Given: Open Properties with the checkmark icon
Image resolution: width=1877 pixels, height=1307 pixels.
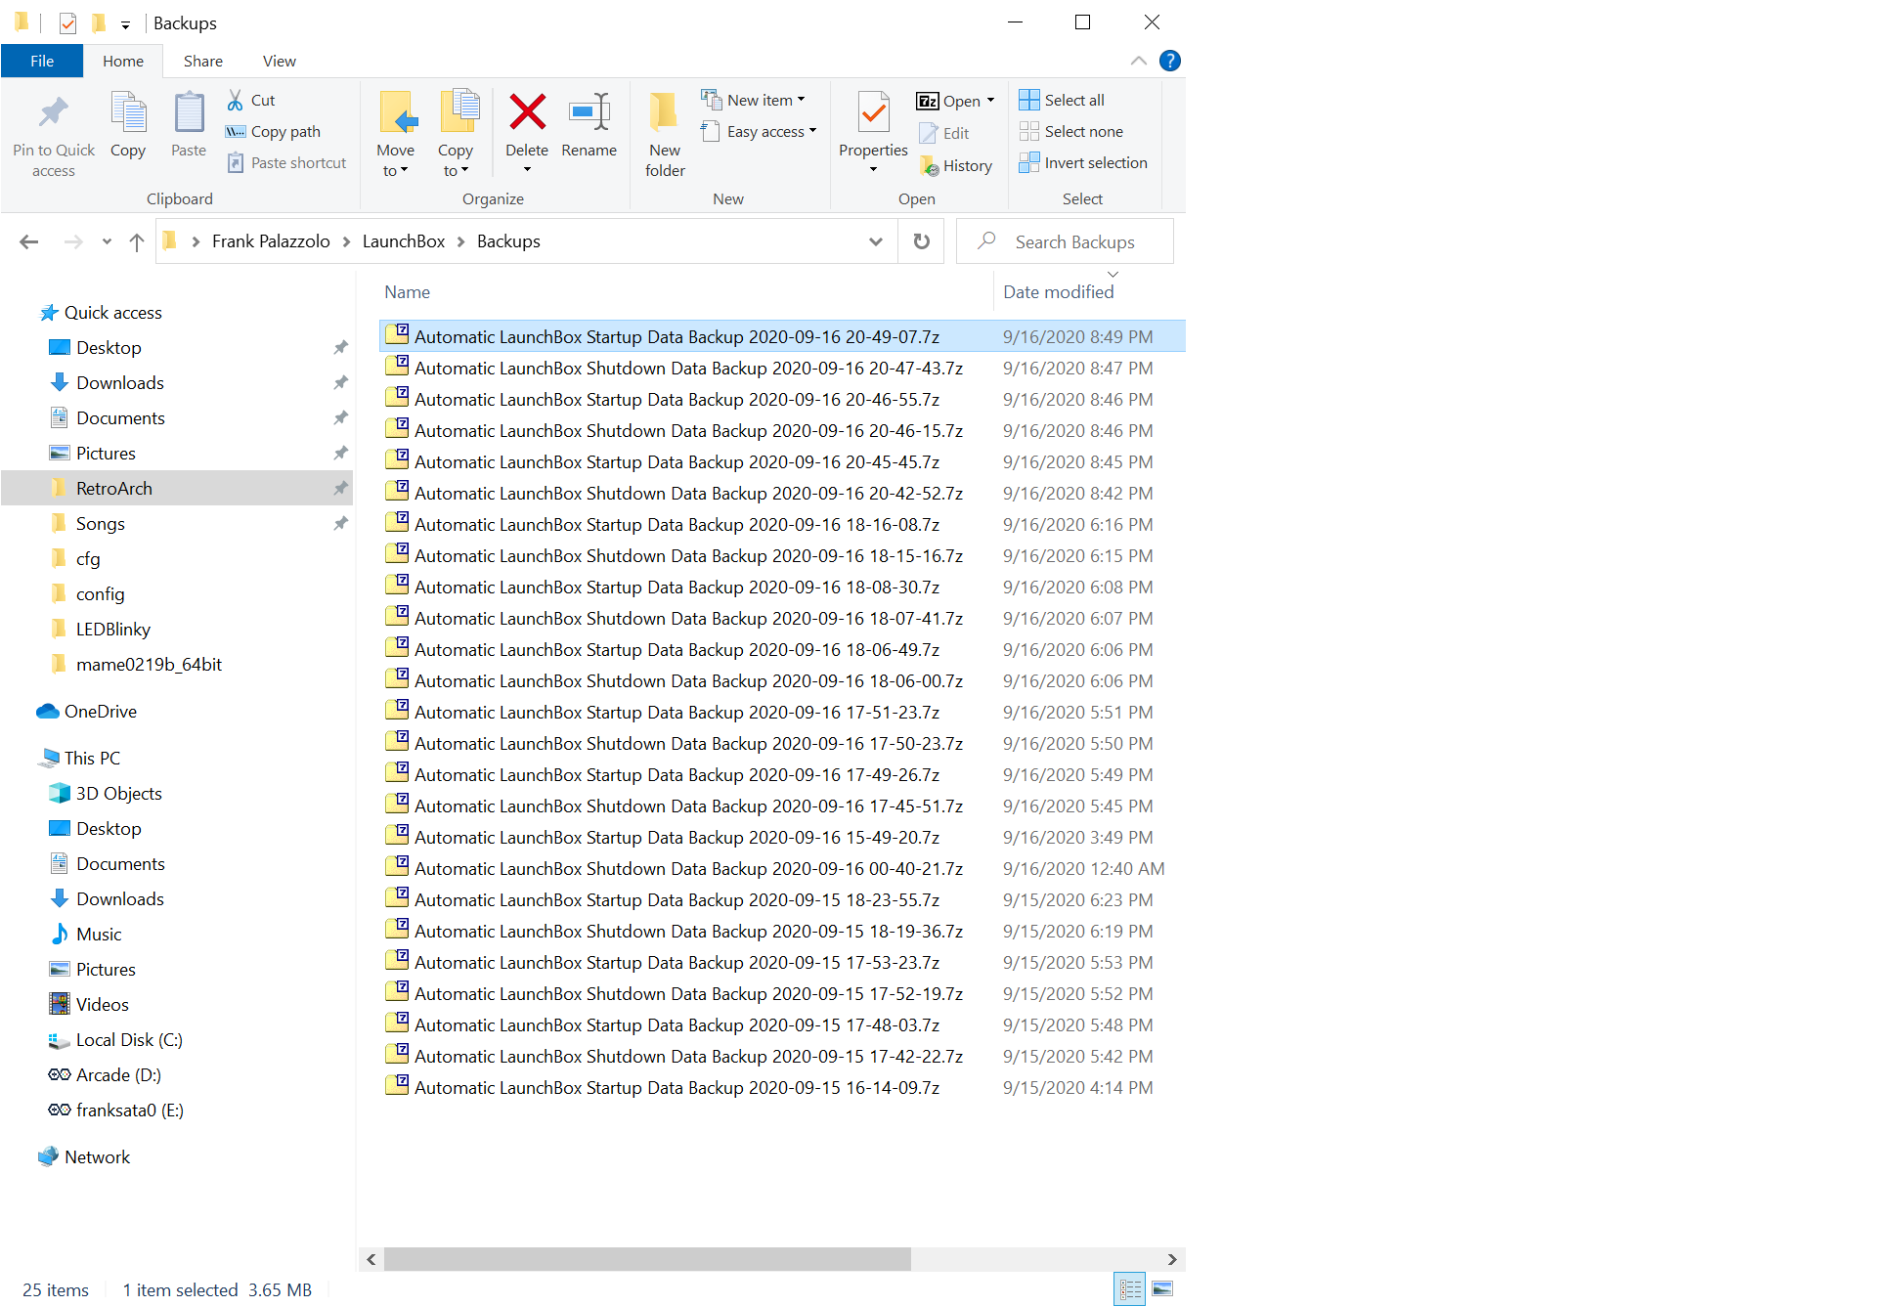Looking at the screenshot, I should 873,113.
